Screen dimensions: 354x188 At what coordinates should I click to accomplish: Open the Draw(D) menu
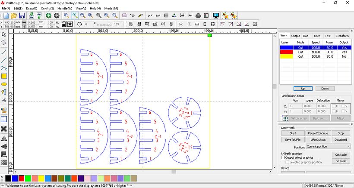click(32, 8)
